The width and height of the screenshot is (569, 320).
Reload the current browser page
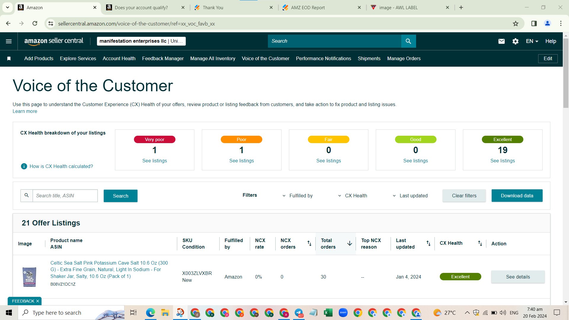point(35,23)
